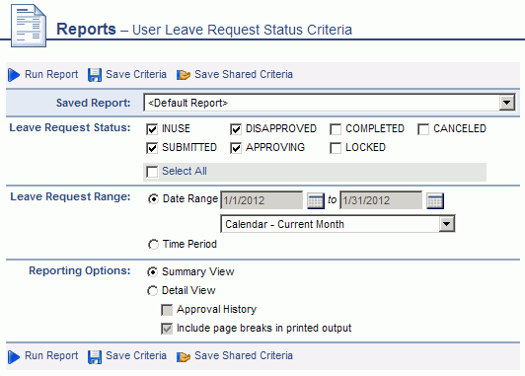Click the bottom Save Shared Criteria folder icon
Screen dimensions: 525x376
click(184, 356)
